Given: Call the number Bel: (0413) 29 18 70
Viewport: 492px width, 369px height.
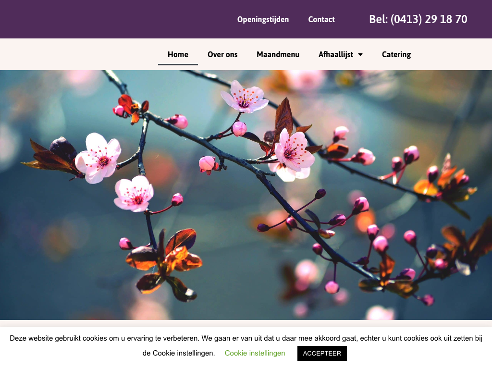Looking at the screenshot, I should click(418, 19).
